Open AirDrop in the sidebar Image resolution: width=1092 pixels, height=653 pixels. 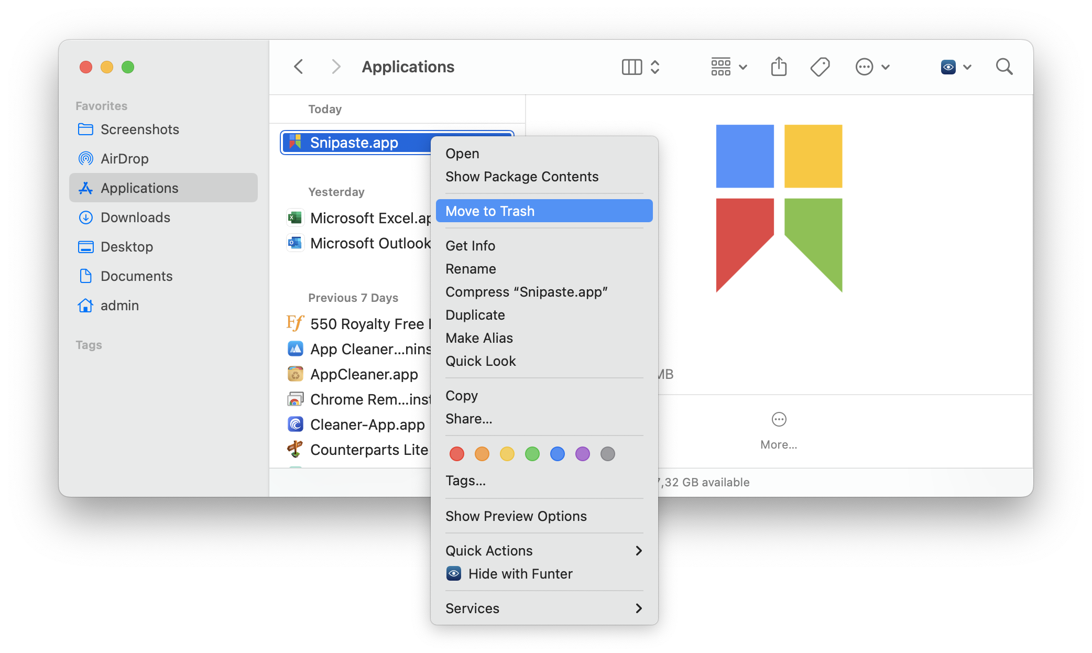(x=163, y=159)
